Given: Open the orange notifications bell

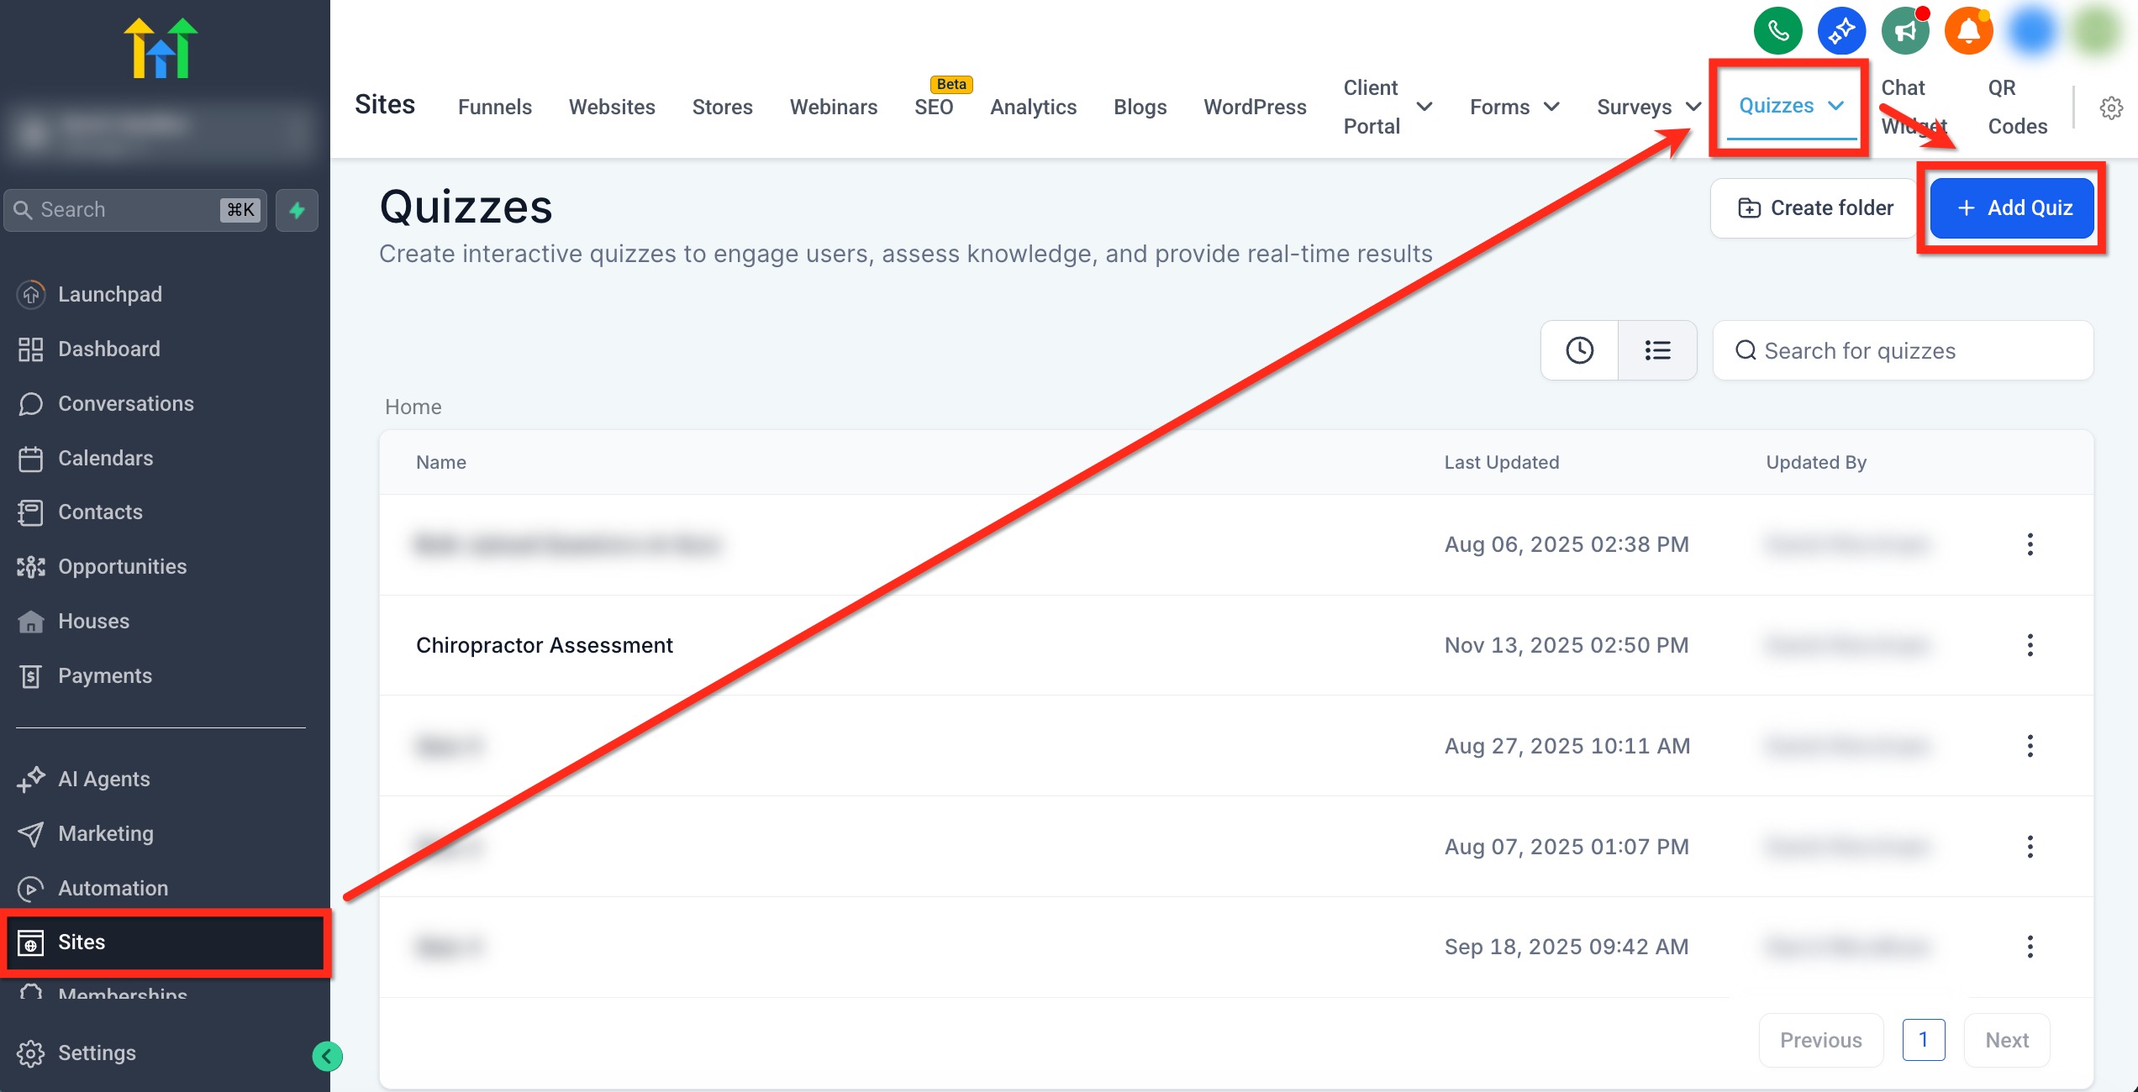Looking at the screenshot, I should [x=1968, y=32].
